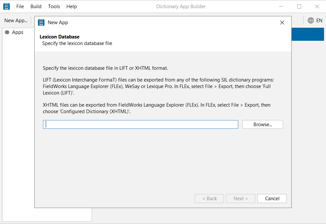326x224 pixels.
Task: Click the disabled Back button
Action: [x=209, y=198]
